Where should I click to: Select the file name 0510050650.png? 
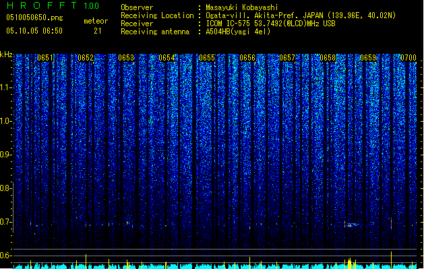(x=34, y=17)
